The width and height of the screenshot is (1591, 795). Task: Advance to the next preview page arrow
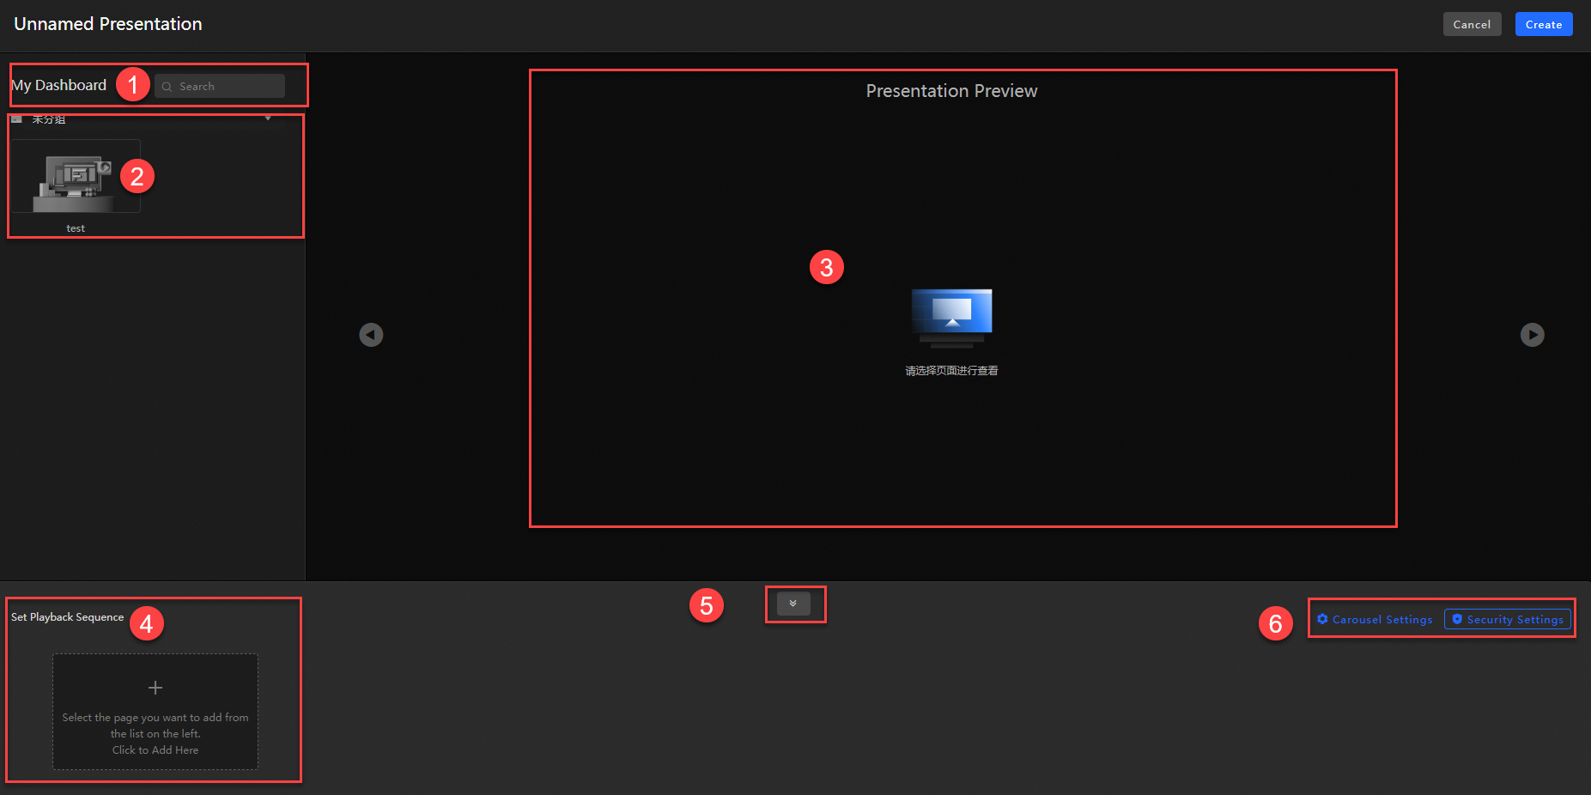pyautogui.click(x=1532, y=335)
